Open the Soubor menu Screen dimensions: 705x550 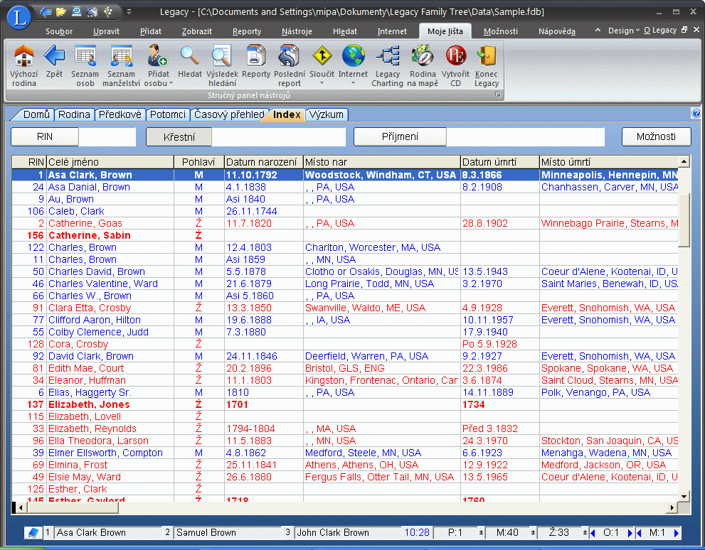point(59,31)
